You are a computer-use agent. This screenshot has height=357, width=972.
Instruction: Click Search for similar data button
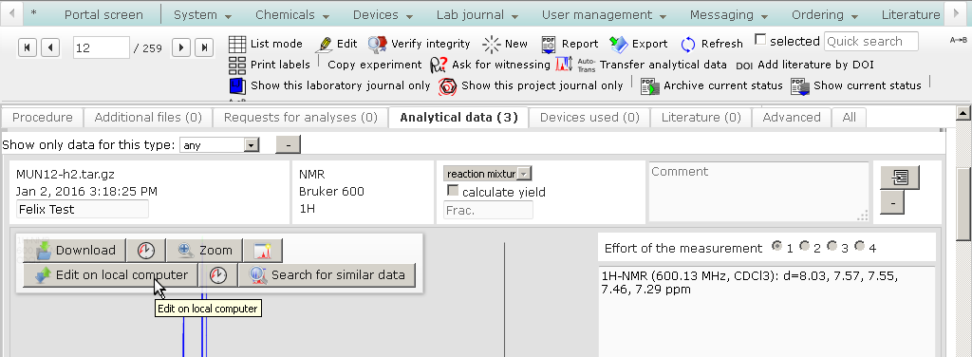point(327,274)
